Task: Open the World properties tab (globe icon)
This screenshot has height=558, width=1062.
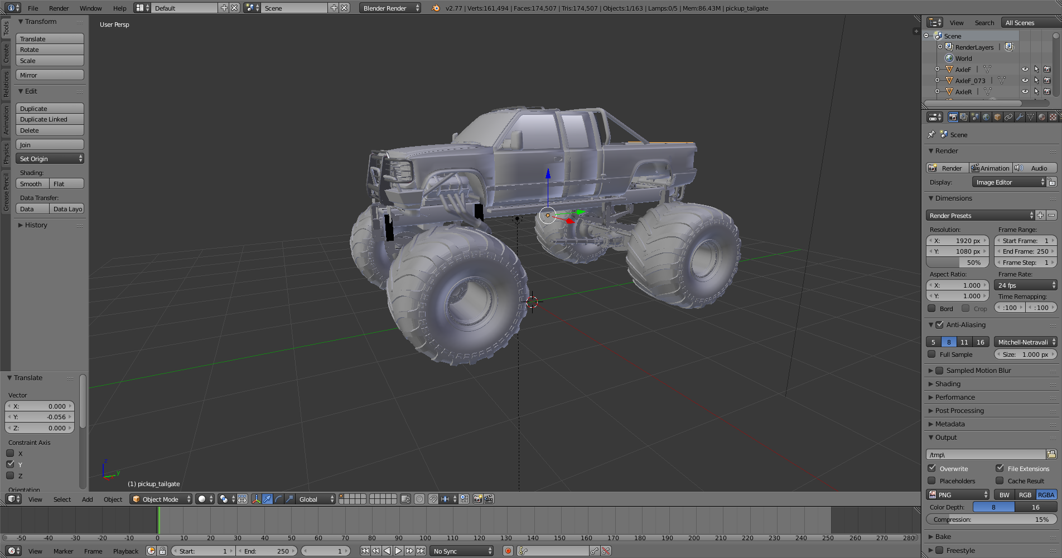Action: (986, 117)
